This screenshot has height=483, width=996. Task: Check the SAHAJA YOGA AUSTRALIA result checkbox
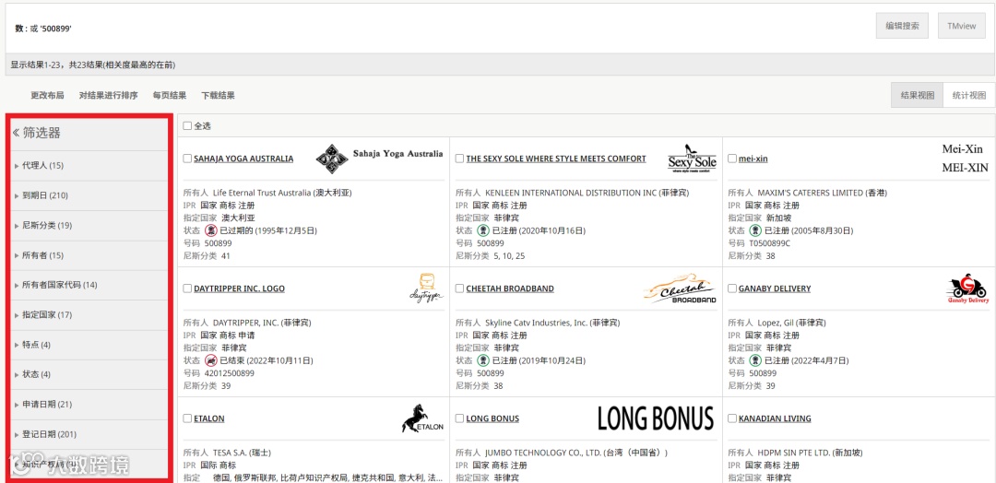(x=187, y=159)
